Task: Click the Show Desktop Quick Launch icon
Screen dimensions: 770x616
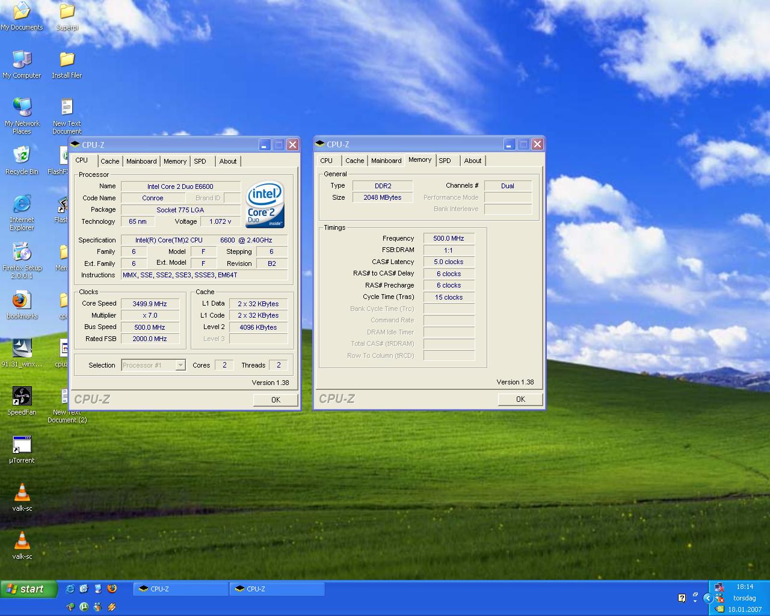Action: coord(84,589)
